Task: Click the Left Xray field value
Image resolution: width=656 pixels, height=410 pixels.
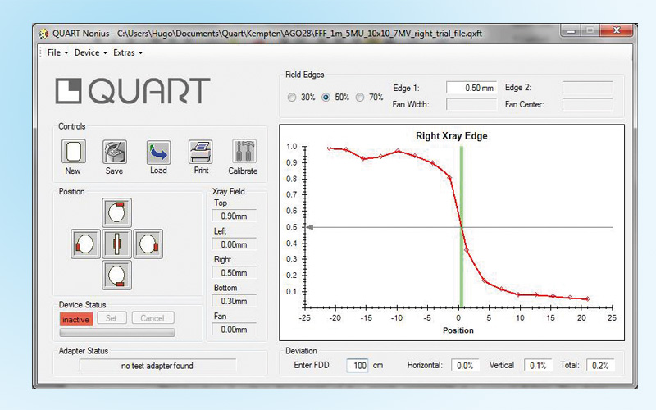Action: [235, 244]
